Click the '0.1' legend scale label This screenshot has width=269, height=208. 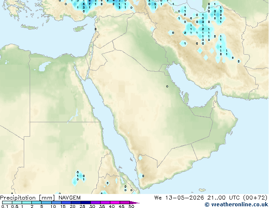tap(5, 206)
